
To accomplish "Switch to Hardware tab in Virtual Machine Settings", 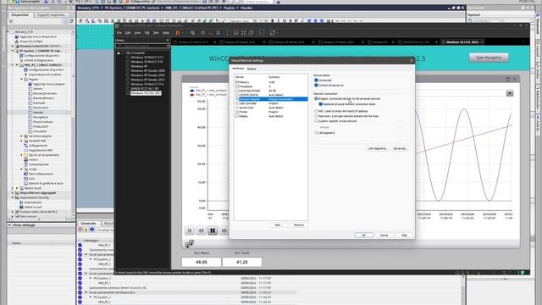I will [x=238, y=69].
